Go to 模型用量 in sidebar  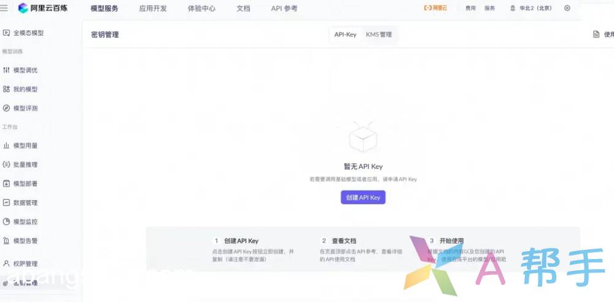tap(25, 146)
